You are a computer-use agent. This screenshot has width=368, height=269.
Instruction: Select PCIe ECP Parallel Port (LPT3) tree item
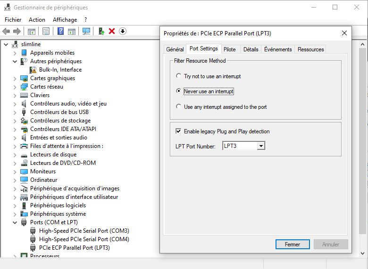pyautogui.click(x=75, y=248)
